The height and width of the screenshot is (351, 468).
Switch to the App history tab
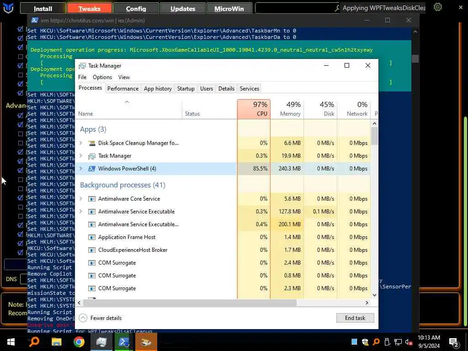pyautogui.click(x=158, y=89)
